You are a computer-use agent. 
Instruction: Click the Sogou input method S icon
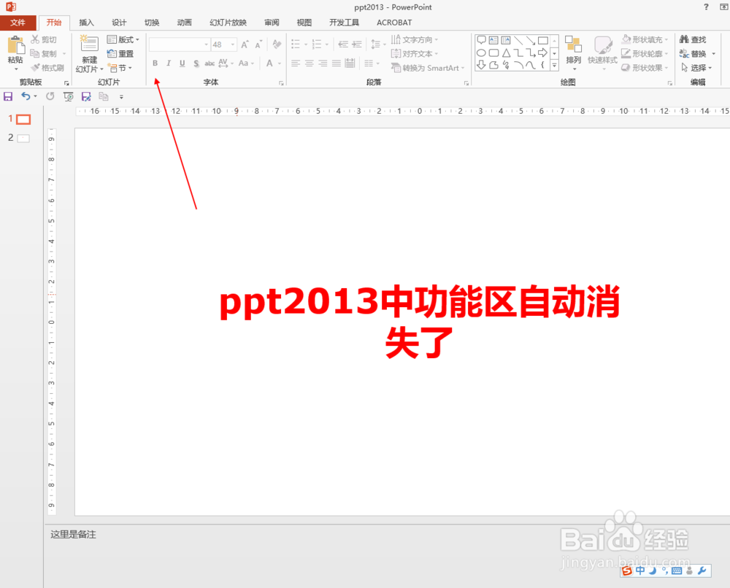click(x=627, y=570)
